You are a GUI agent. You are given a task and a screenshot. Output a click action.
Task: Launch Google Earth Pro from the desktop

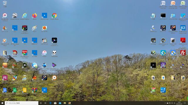click(15, 15)
